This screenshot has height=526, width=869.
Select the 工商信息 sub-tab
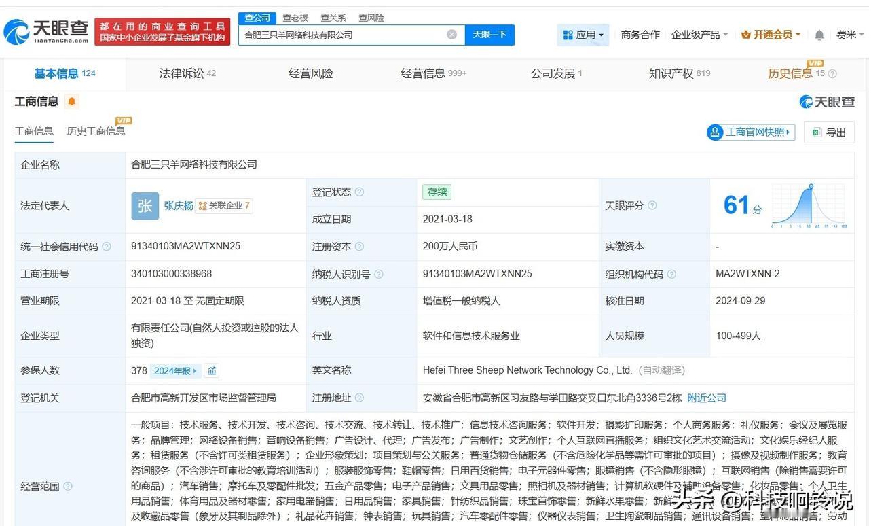(x=34, y=131)
